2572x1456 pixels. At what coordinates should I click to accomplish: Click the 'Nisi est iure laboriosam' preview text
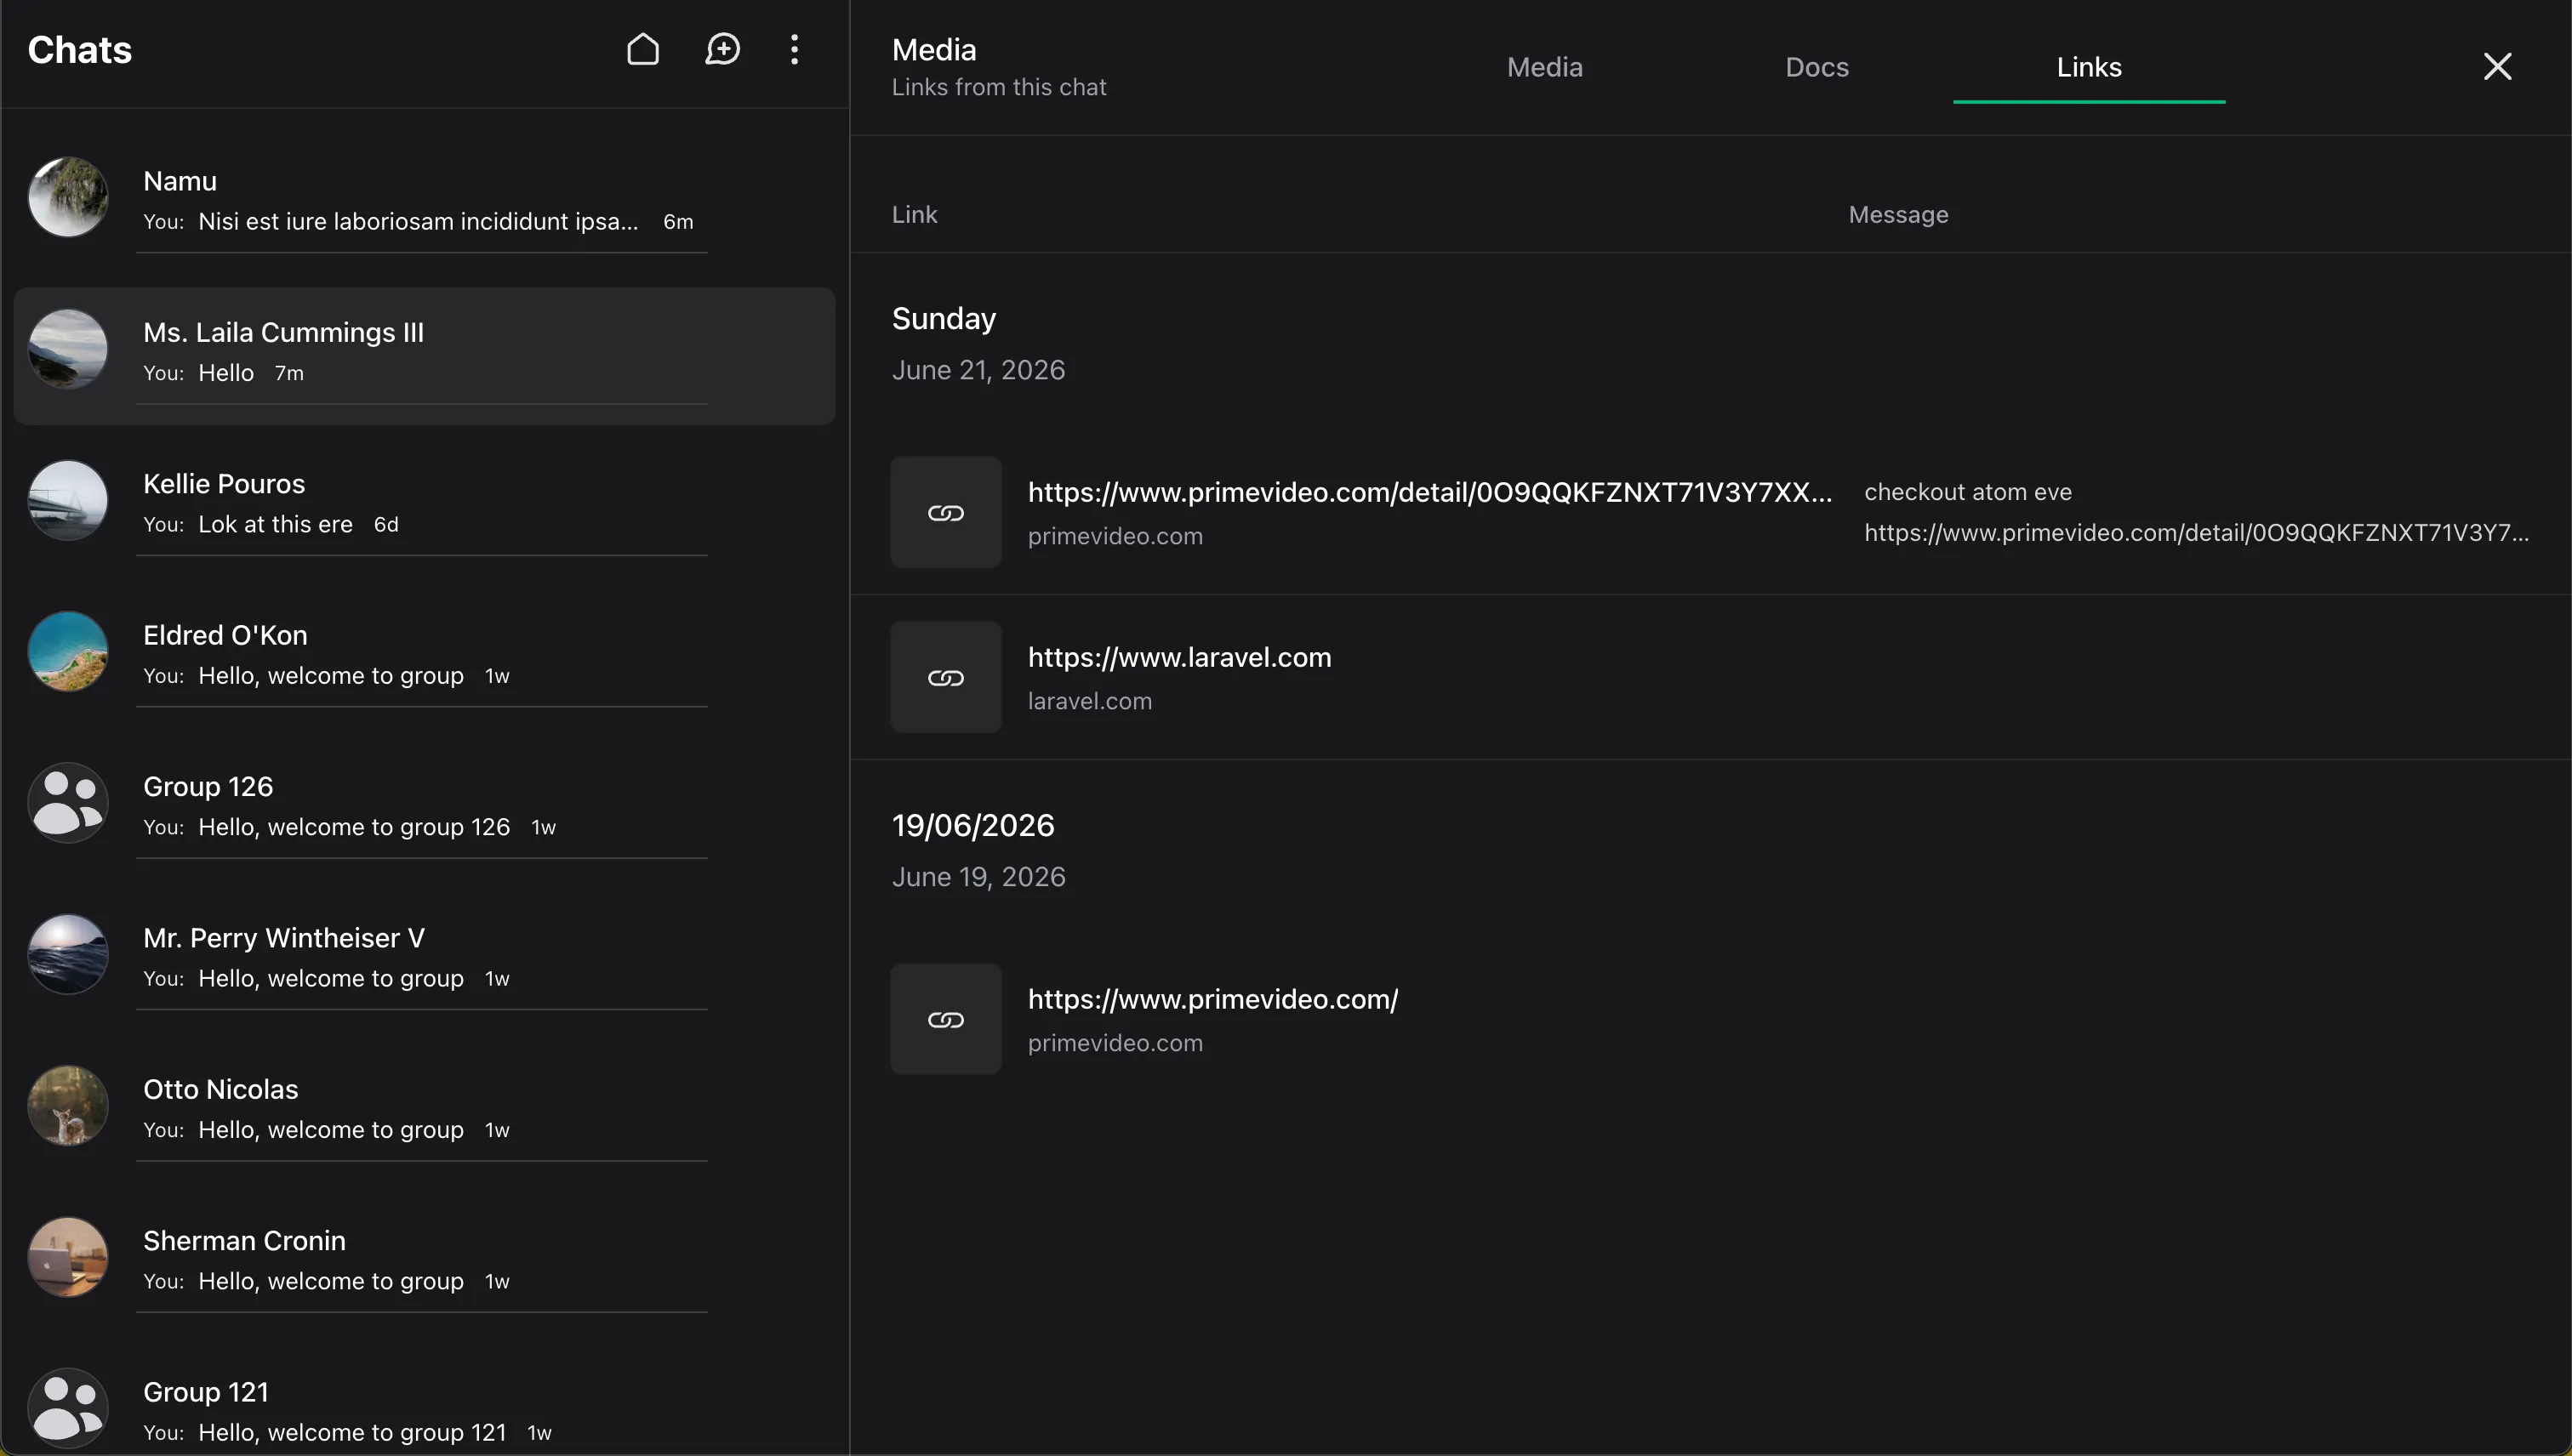pos(418,221)
